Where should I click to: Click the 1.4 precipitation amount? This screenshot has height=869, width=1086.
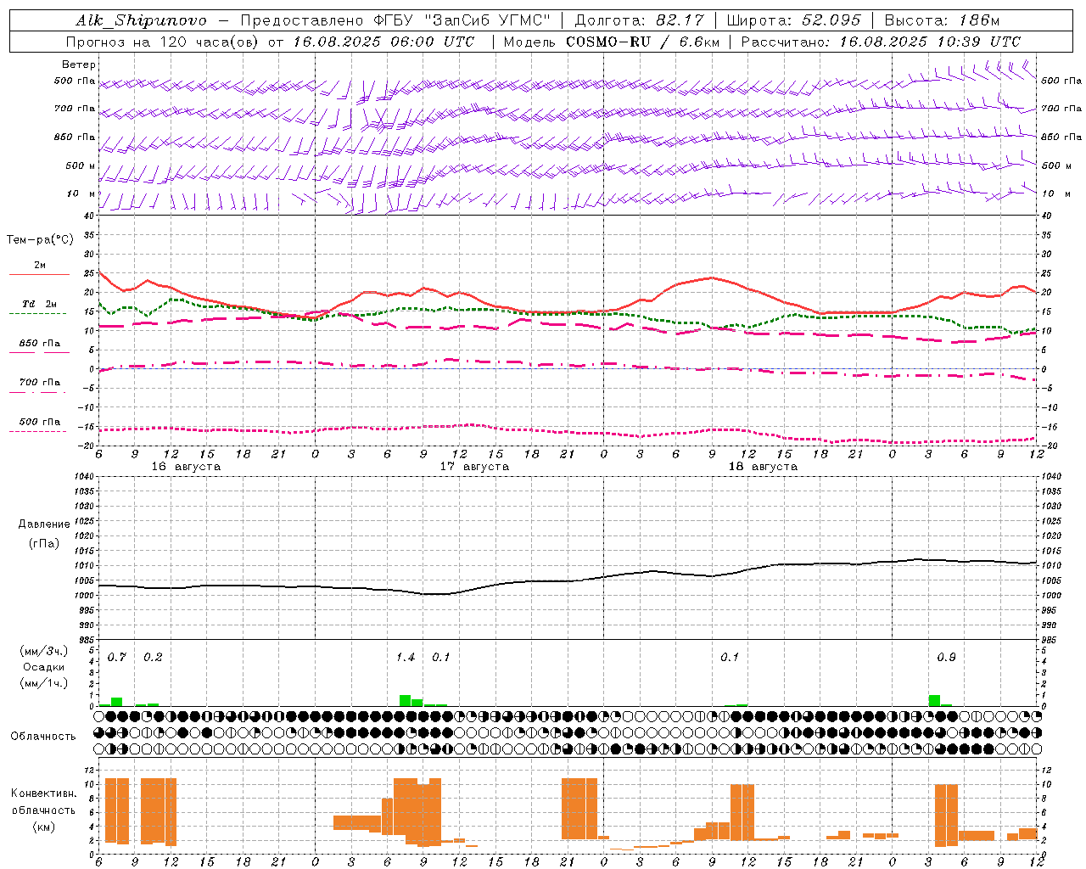click(x=406, y=658)
